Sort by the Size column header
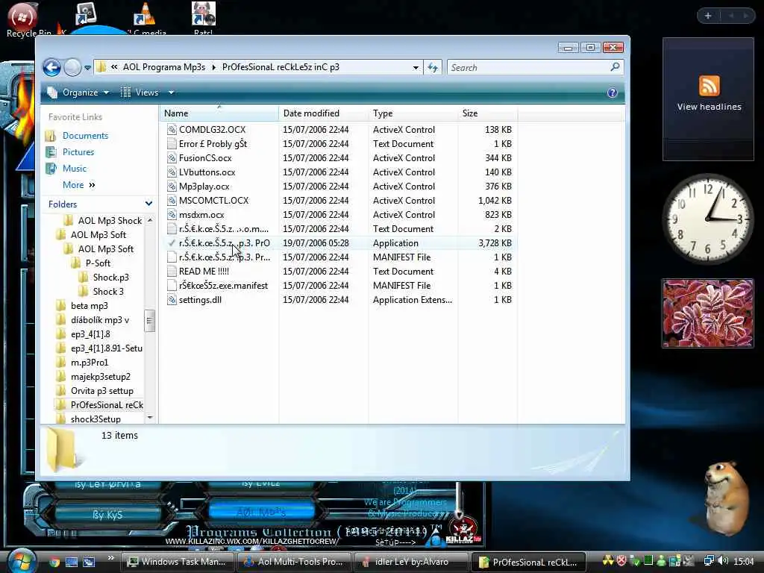764x573 pixels. (488, 113)
